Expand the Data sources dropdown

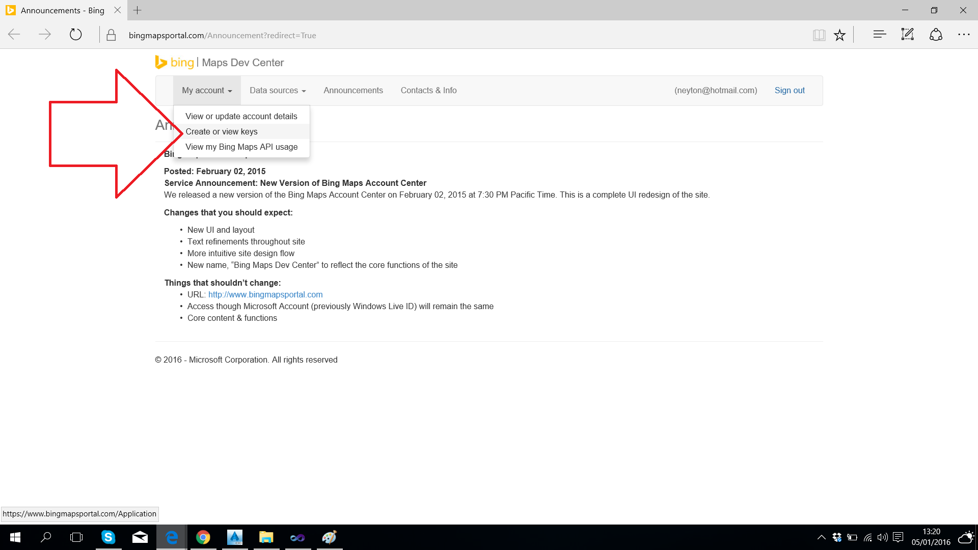coord(278,91)
